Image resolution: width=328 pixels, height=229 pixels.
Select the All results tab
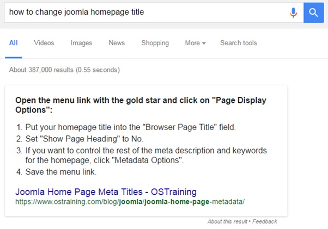coord(14,43)
